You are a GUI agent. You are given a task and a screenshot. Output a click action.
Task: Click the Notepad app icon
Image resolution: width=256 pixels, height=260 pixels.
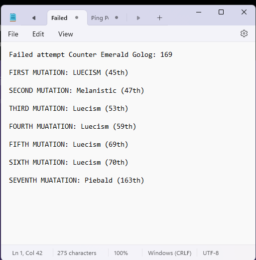[13, 17]
